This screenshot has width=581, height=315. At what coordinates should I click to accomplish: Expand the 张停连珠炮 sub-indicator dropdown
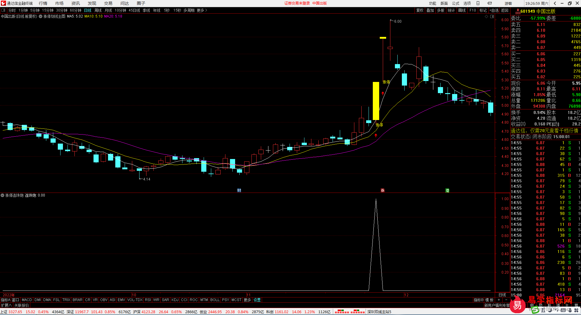2,196
